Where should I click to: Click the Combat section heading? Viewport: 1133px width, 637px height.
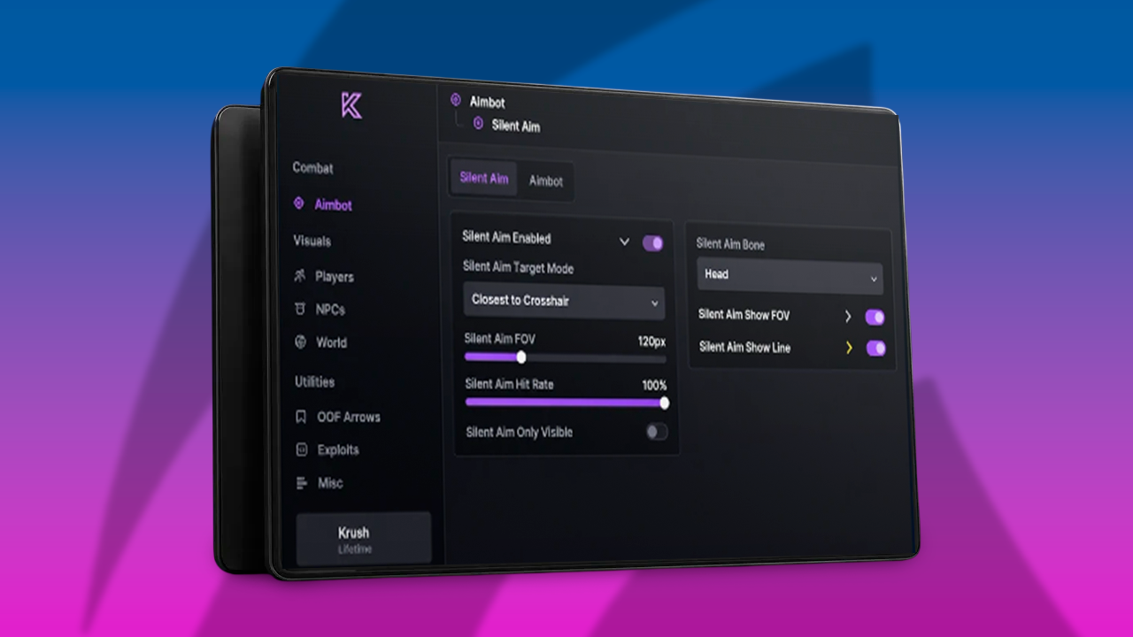313,167
